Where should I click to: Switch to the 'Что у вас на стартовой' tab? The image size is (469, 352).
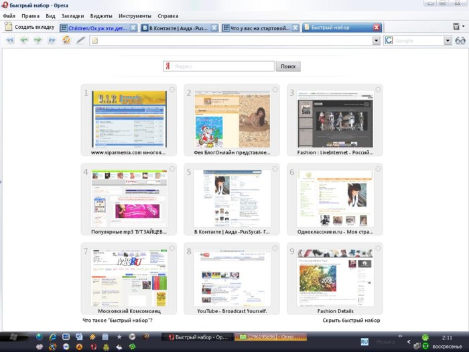pyautogui.click(x=259, y=27)
